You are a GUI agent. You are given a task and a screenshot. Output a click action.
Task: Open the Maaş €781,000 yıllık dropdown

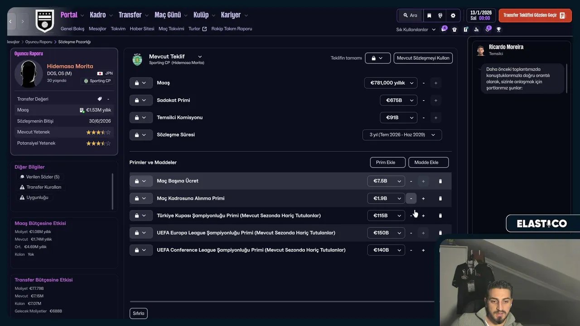point(391,83)
